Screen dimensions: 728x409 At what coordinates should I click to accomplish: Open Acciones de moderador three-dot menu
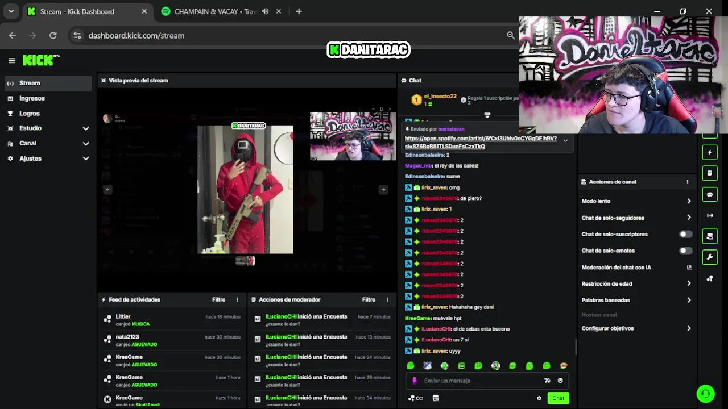coord(387,299)
